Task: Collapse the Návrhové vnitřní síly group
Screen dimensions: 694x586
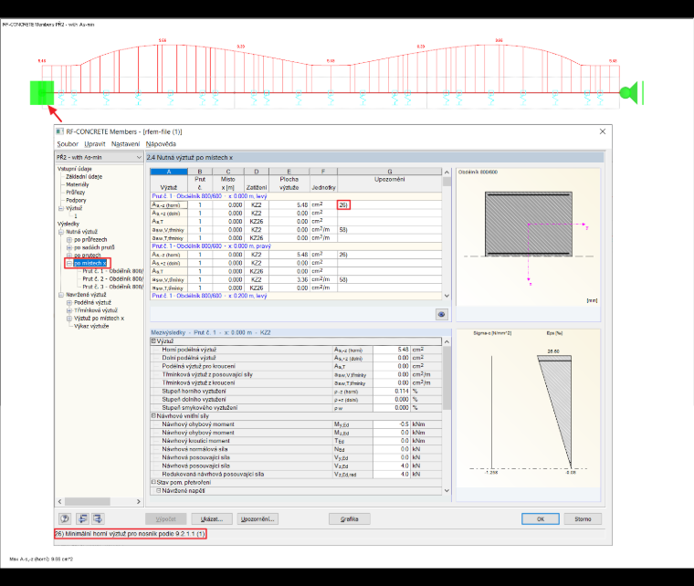Action: click(153, 415)
